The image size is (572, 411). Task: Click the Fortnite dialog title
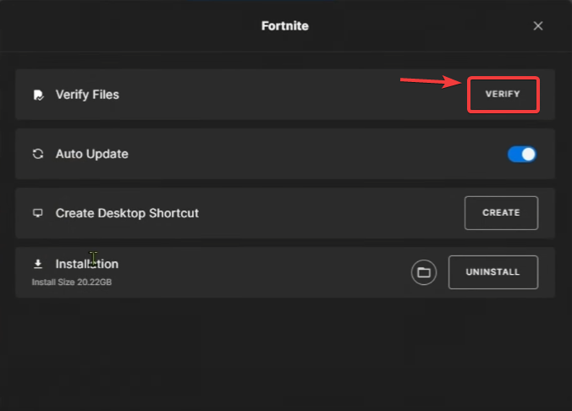click(x=285, y=26)
